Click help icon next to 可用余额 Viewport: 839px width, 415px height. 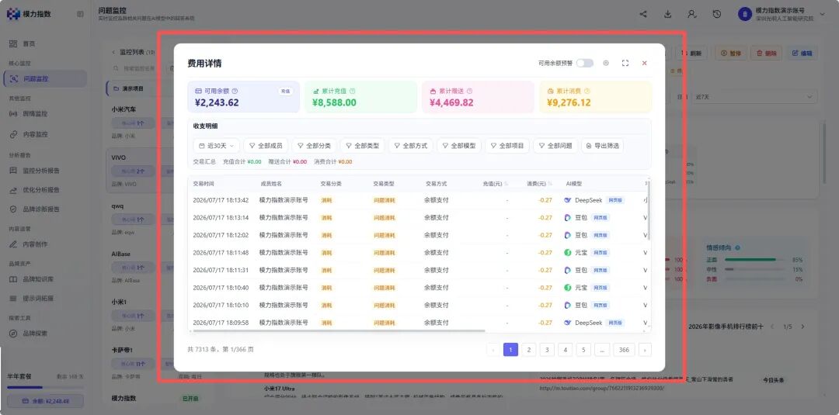click(x=235, y=92)
